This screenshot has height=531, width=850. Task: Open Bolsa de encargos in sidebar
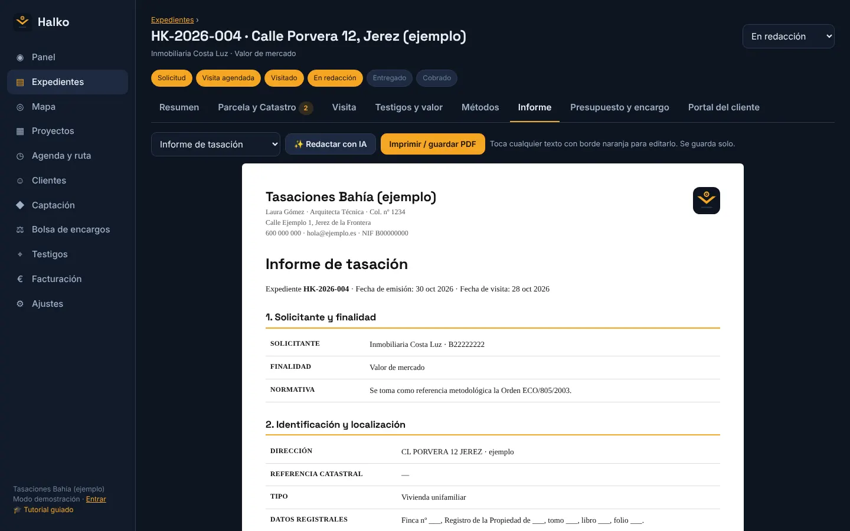[x=67, y=230]
